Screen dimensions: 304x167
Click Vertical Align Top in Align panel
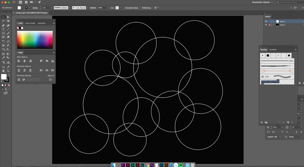pos(41,61)
